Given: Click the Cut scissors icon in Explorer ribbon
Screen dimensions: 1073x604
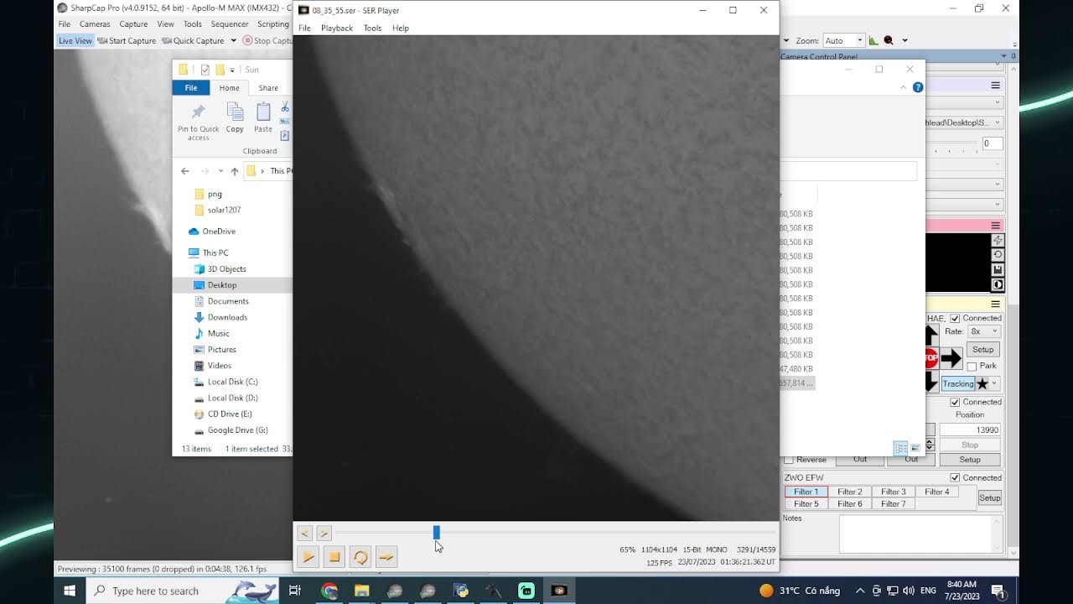Looking at the screenshot, I should [x=285, y=107].
